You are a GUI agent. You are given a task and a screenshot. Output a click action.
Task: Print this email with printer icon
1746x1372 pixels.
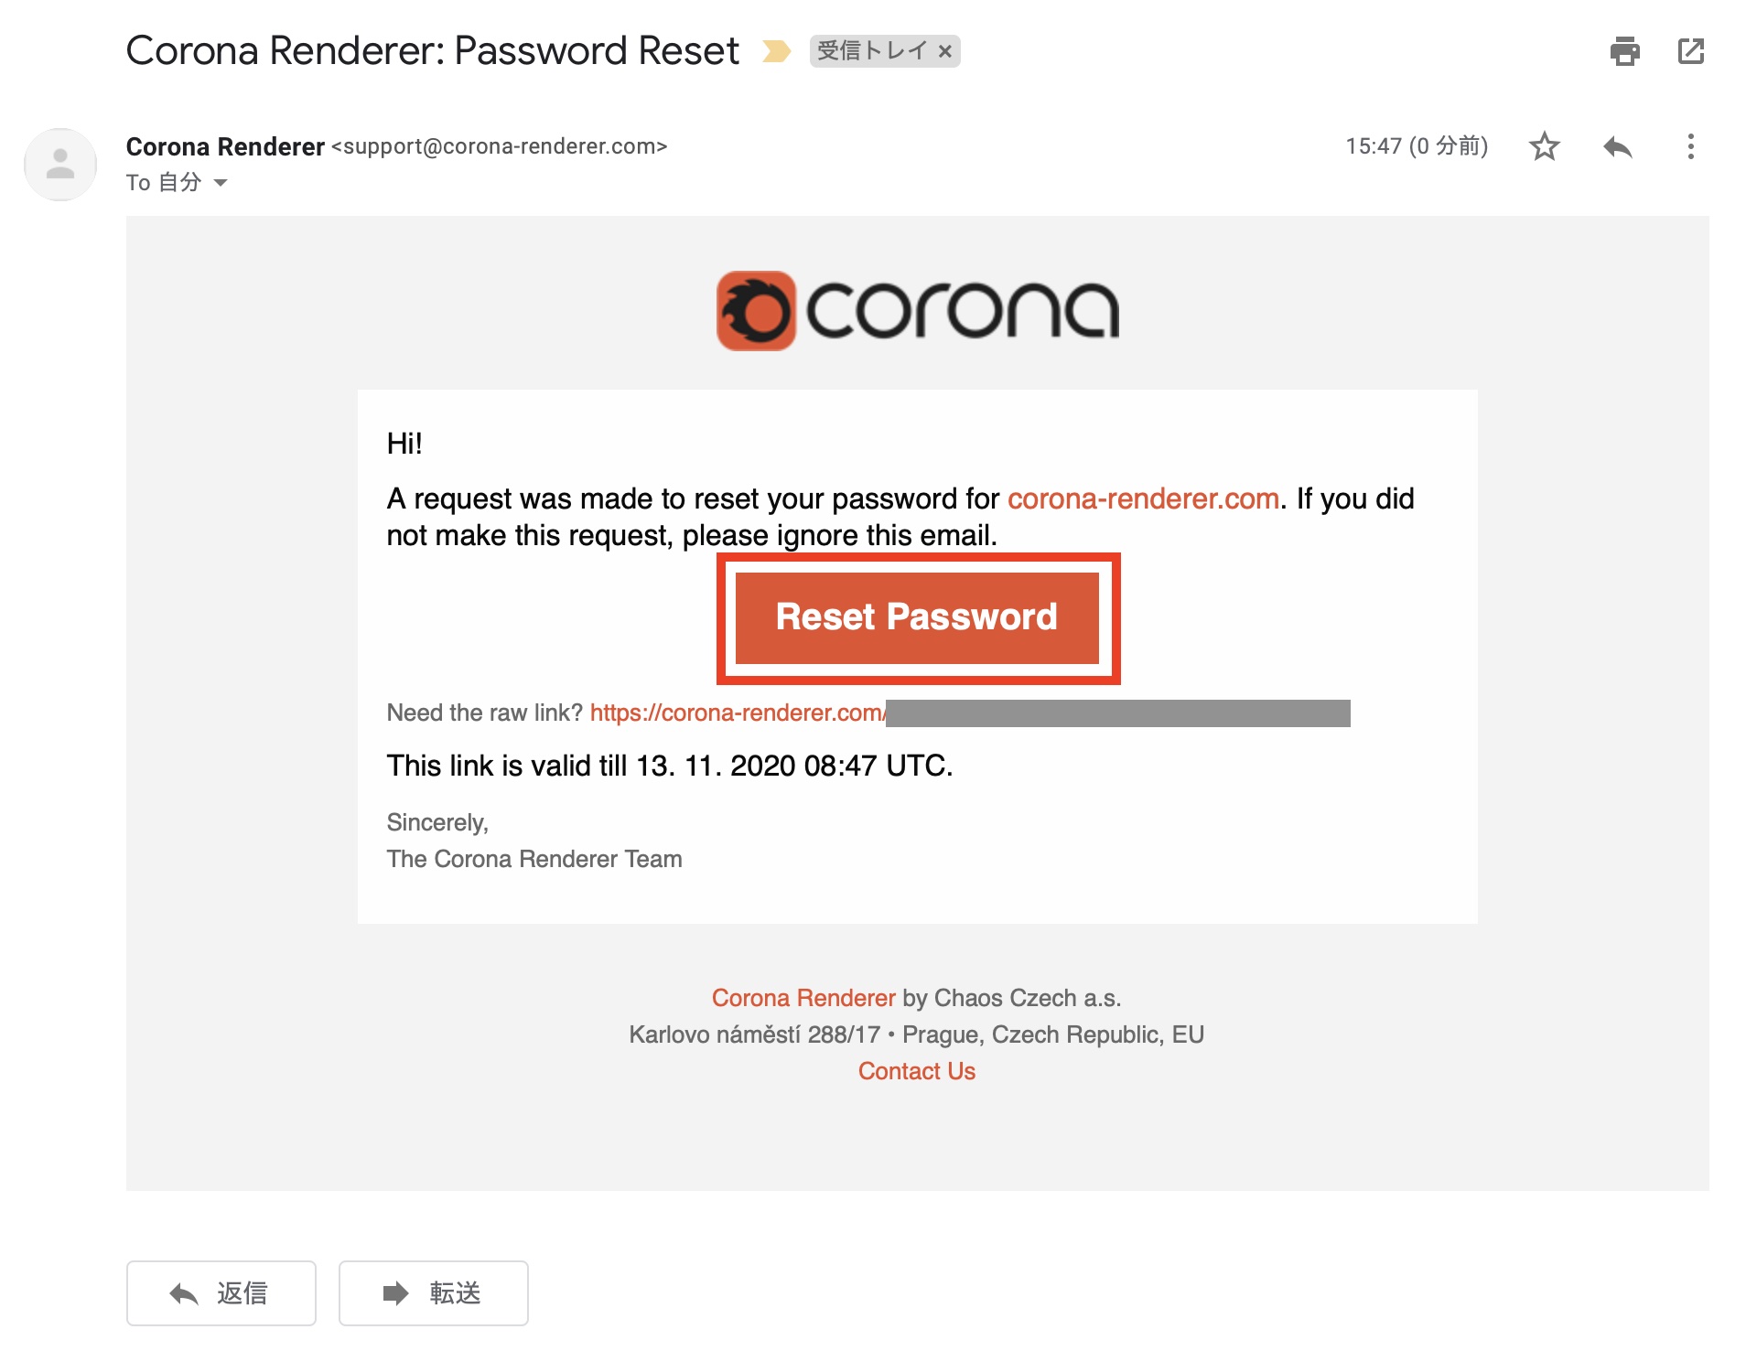pyautogui.click(x=1624, y=51)
